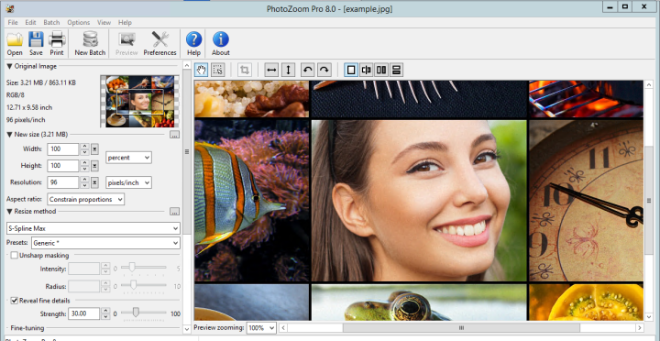Increase Width with the up stepper

click(x=84, y=147)
